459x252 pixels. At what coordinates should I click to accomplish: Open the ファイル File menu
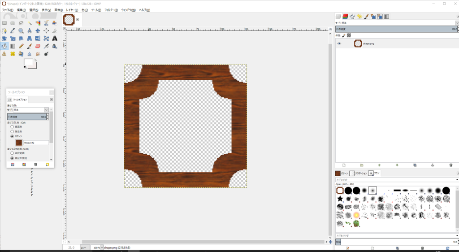pyautogui.click(x=8, y=10)
